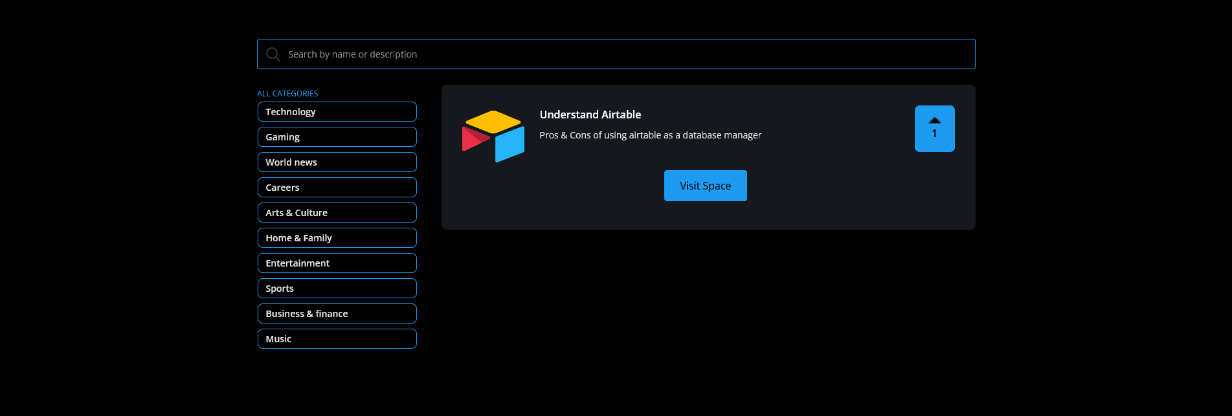Image resolution: width=1232 pixels, height=416 pixels.
Task: Focus the search by name field
Action: pyautogui.click(x=616, y=54)
